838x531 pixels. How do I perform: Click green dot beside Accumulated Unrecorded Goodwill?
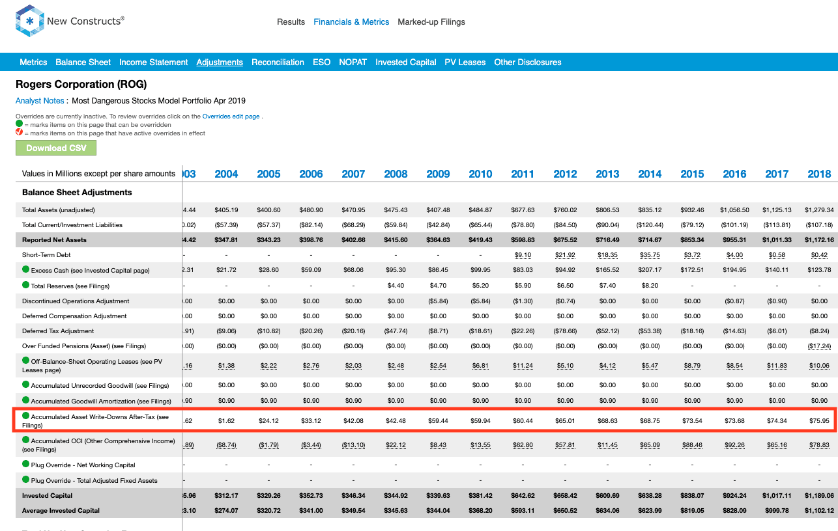[x=26, y=385]
